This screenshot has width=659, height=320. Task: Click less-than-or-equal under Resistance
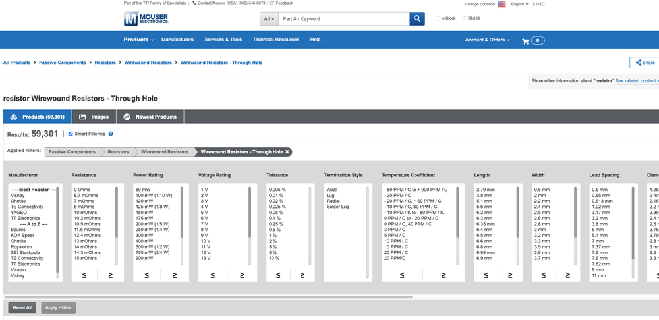84,275
